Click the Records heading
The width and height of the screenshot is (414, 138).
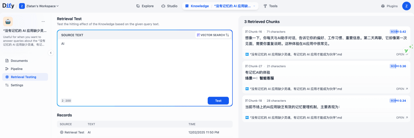coord(64,115)
